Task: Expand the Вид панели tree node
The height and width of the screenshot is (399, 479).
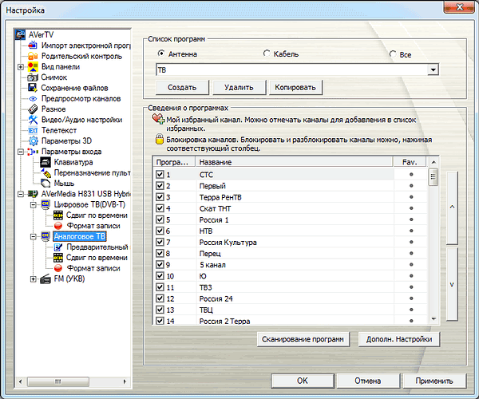Action: tap(21, 66)
